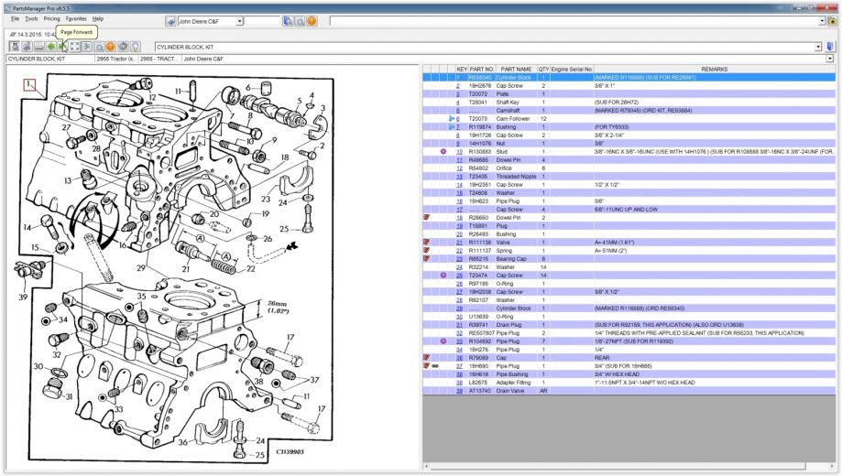Click the Threaded Nipple part name
Viewport: 842px width, 476px height.
point(516,177)
